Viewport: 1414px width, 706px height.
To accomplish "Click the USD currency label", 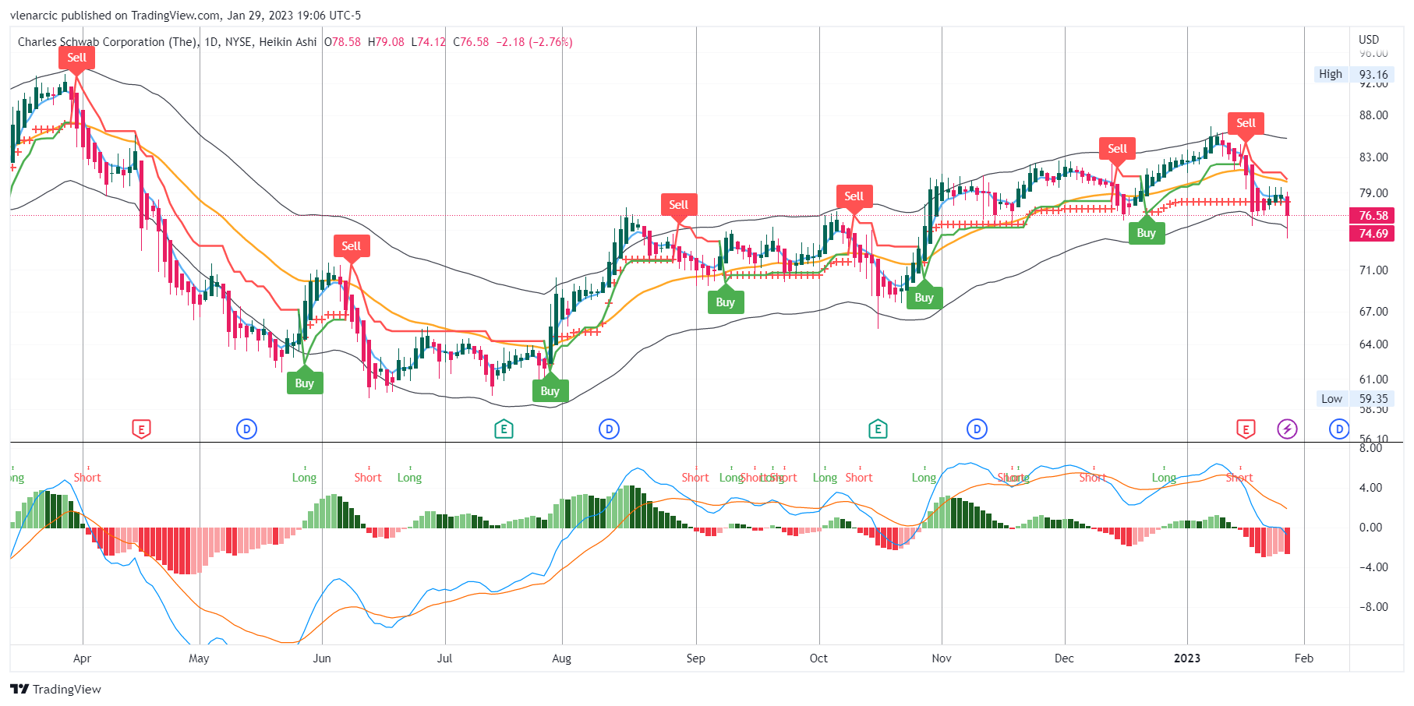I will click(x=1369, y=40).
